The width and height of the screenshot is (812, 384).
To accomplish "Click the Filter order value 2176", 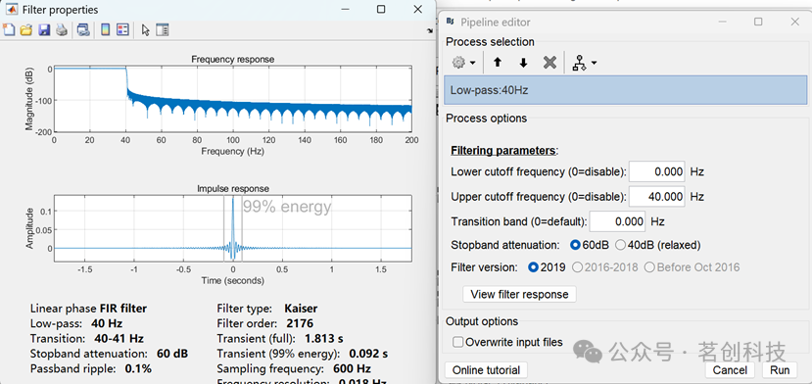I will (300, 324).
